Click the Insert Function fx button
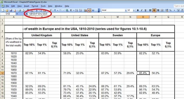This screenshot has height=99, width=184. (x=27, y=14)
